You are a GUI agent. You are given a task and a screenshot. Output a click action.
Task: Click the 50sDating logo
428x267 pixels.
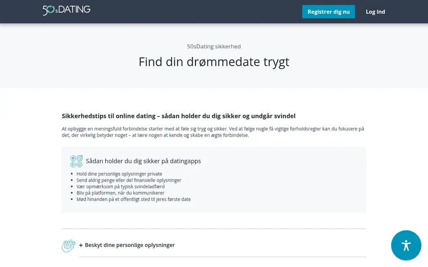[66, 10]
